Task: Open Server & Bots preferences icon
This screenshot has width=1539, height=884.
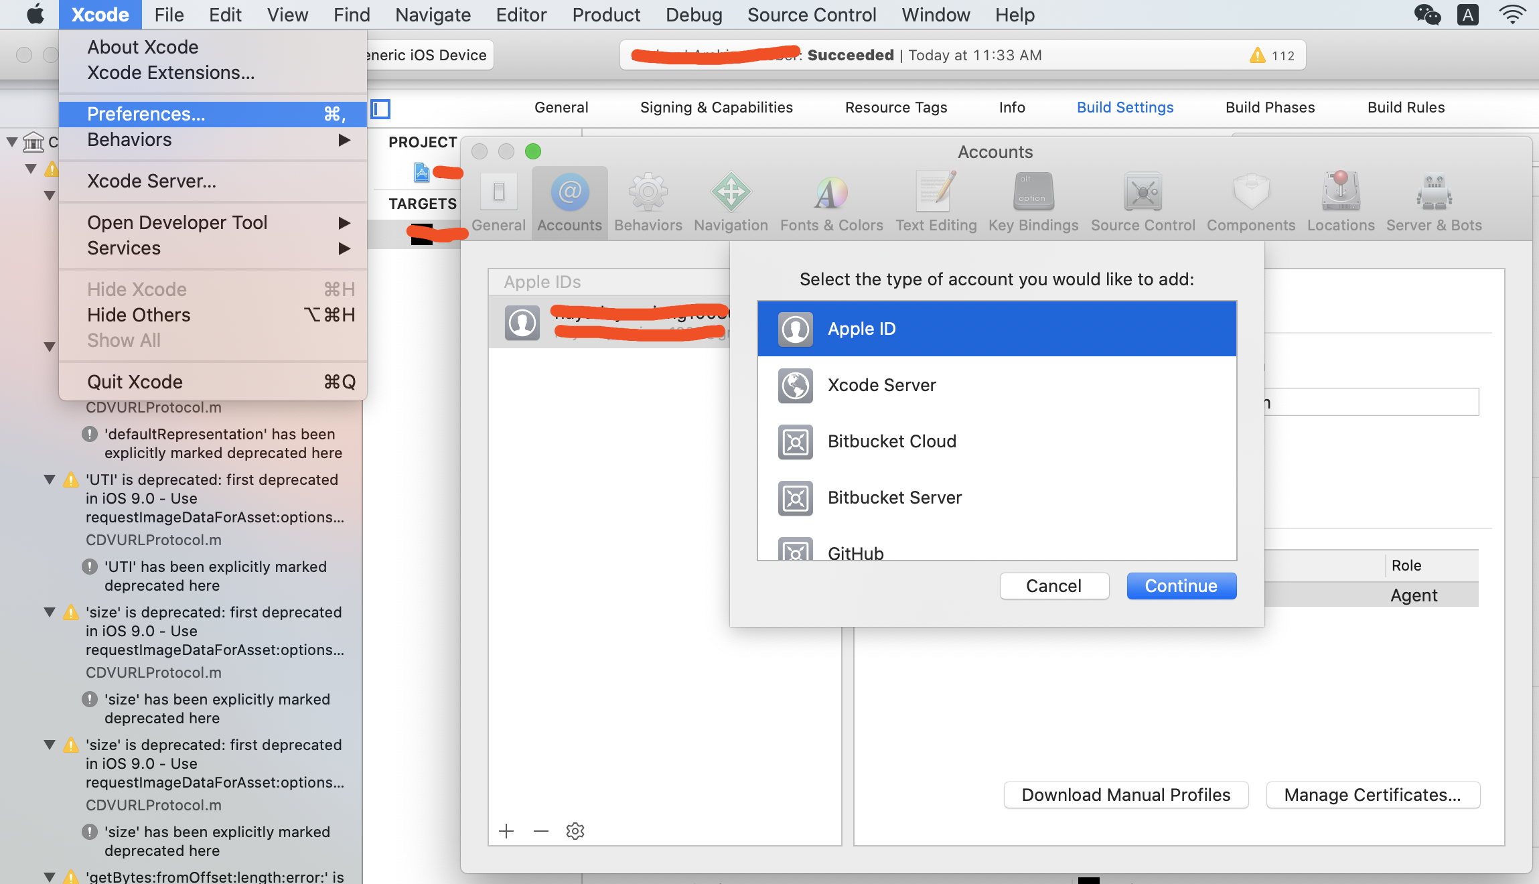Action: pyautogui.click(x=1434, y=192)
